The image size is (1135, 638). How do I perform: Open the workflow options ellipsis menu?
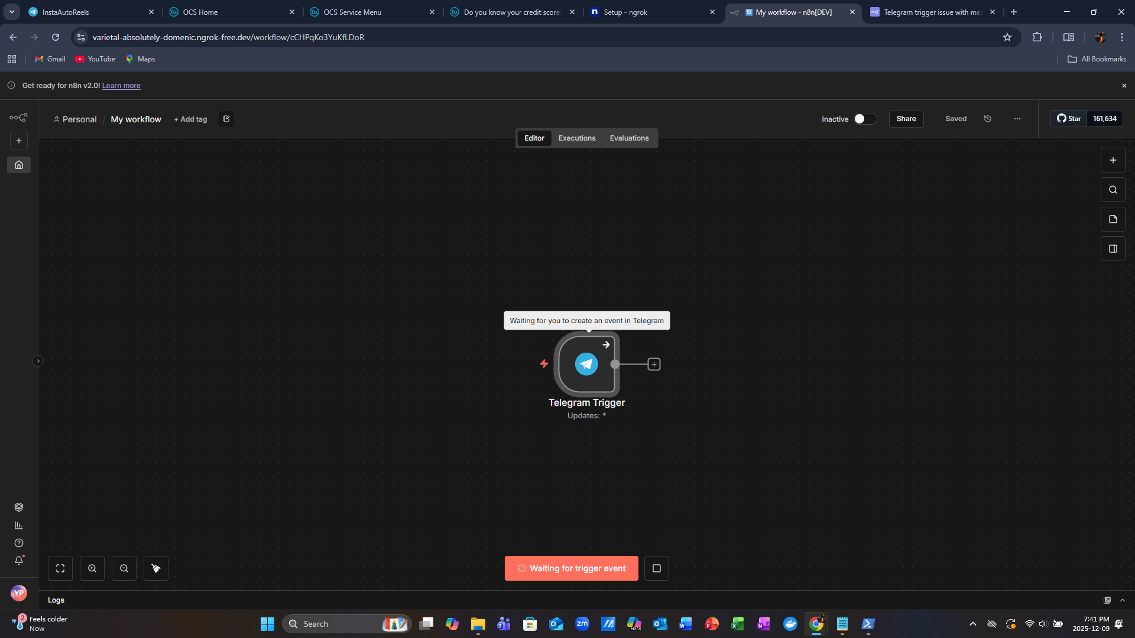click(1017, 118)
